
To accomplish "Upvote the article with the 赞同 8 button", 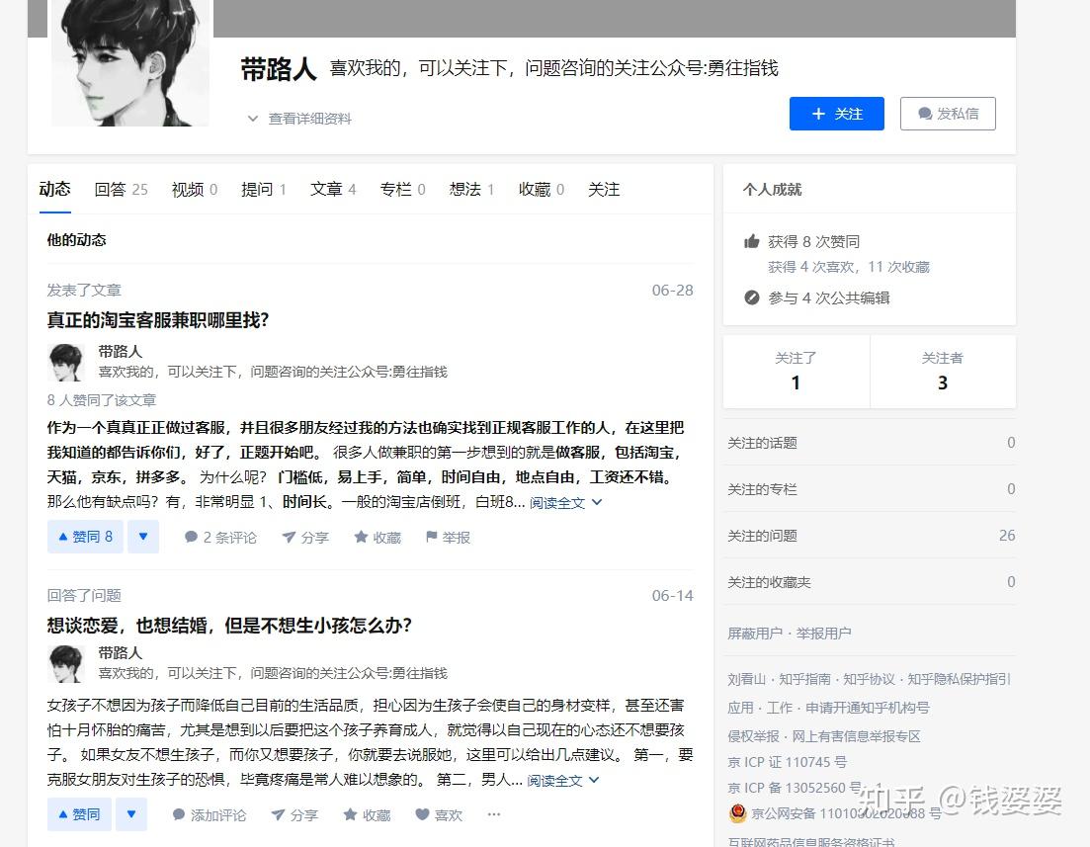I will pyautogui.click(x=85, y=537).
